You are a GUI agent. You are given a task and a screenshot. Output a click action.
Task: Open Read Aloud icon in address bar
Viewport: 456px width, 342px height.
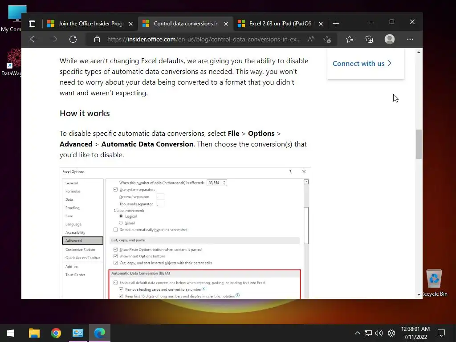[311, 39]
